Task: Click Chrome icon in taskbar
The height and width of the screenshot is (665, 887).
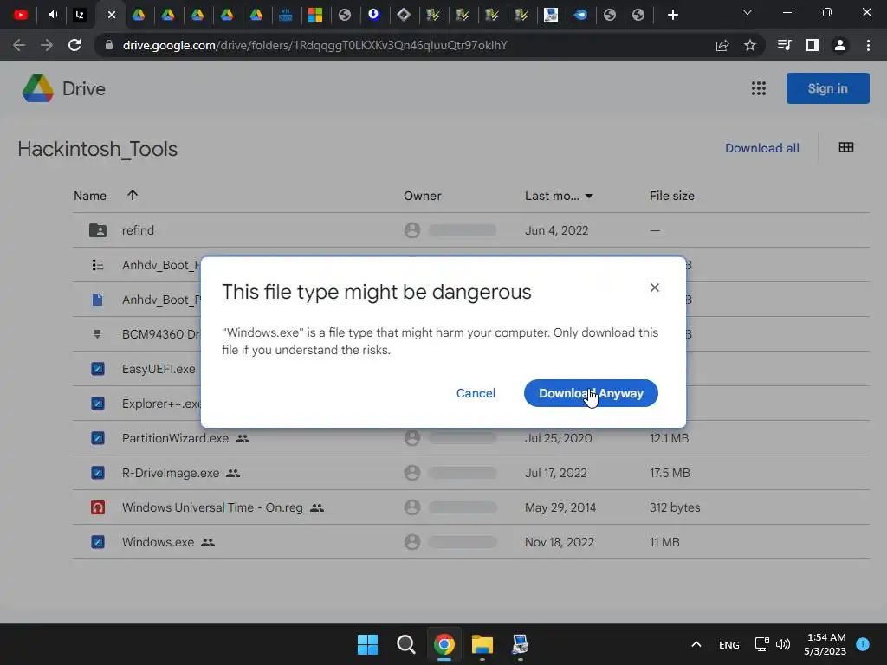Action: pos(444,644)
